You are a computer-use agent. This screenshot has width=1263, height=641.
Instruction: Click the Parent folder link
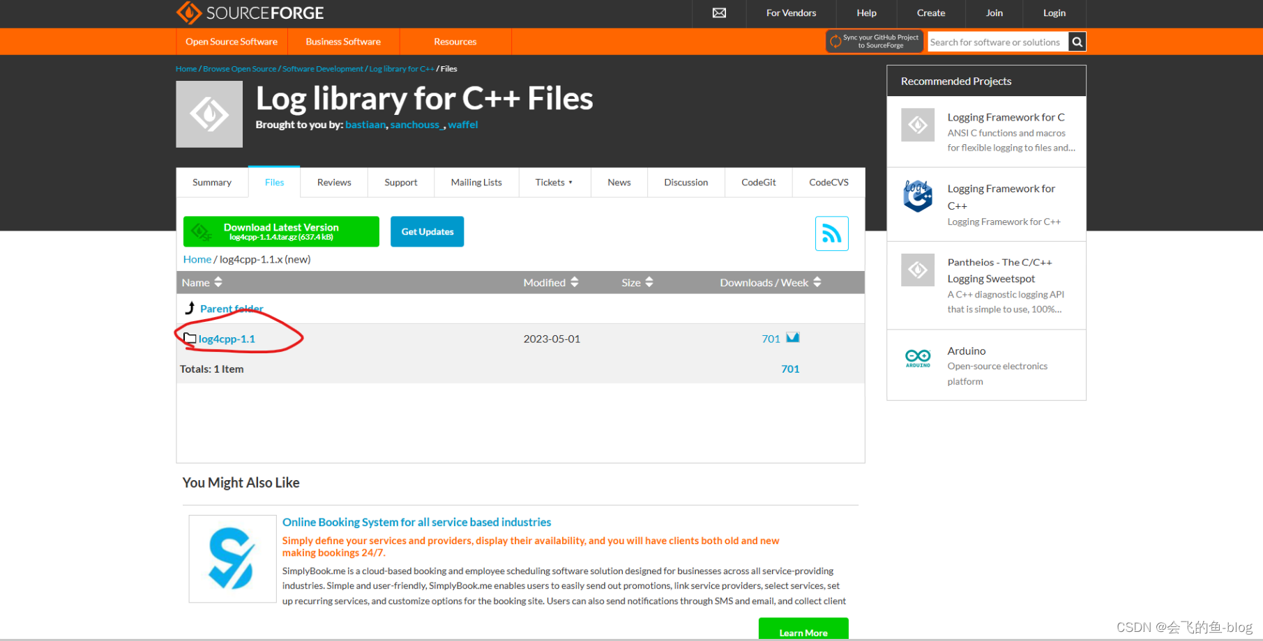(232, 309)
